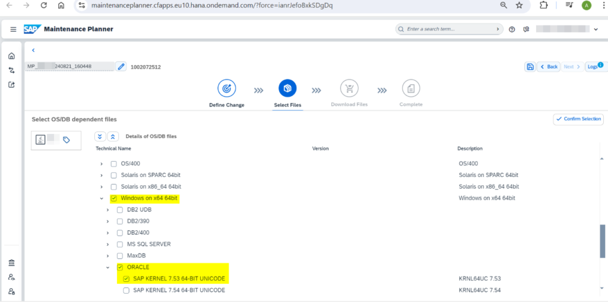
Task: Expand the MS SQL SERVER node
Action: pos(108,245)
